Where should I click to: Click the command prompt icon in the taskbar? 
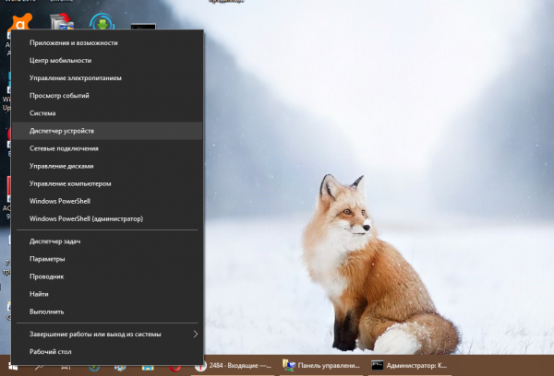point(377,366)
